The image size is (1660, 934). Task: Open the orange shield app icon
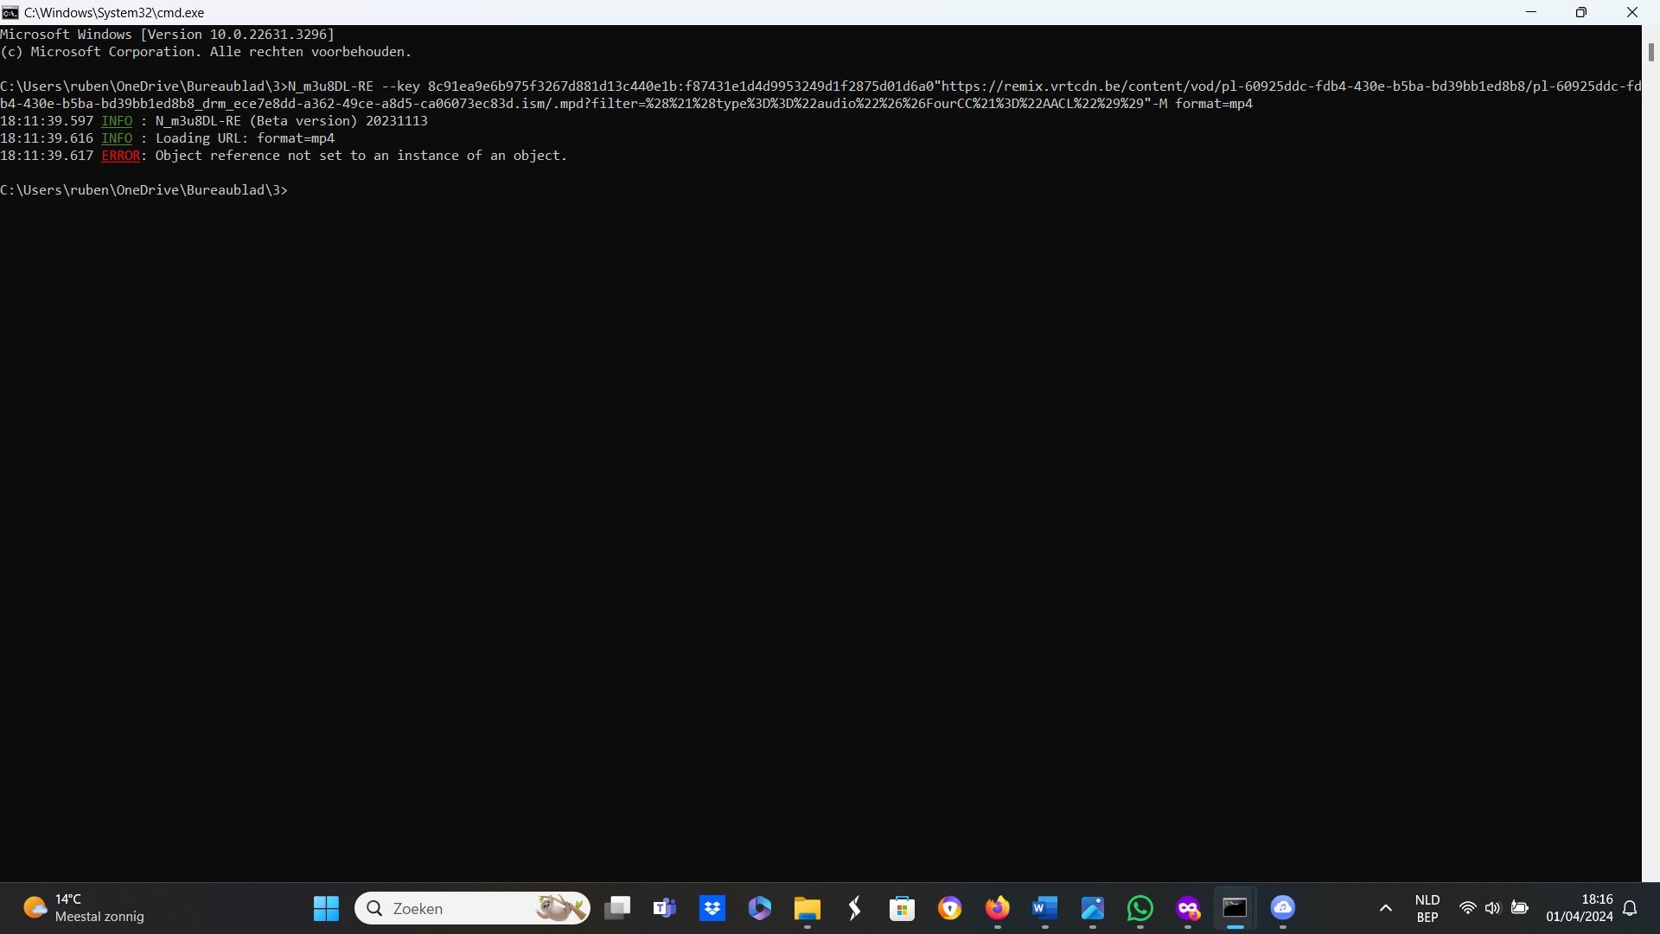(x=950, y=908)
